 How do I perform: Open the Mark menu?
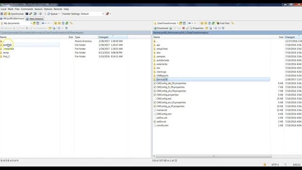coord(10,9)
